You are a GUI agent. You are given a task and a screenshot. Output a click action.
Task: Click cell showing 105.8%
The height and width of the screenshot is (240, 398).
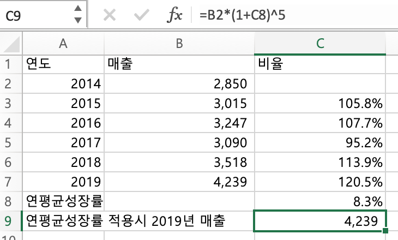pyautogui.click(x=320, y=103)
